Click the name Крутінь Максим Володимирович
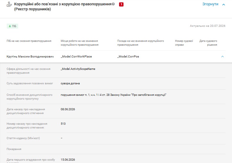This screenshot has width=232, height=163. click(x=30, y=57)
